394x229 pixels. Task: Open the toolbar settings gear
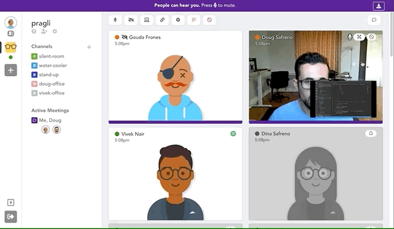click(178, 20)
